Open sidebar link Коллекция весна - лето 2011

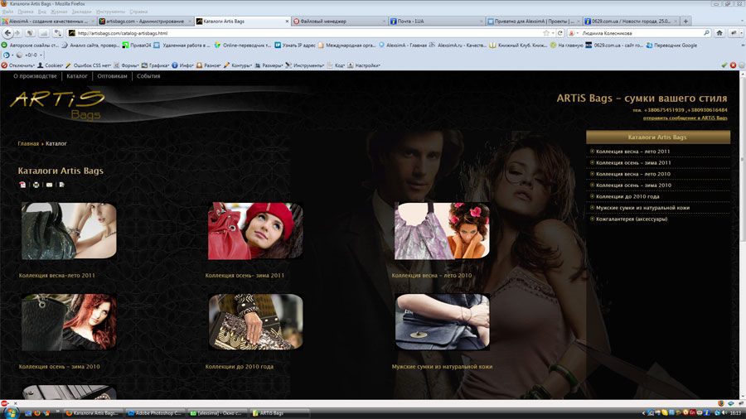[632, 152]
